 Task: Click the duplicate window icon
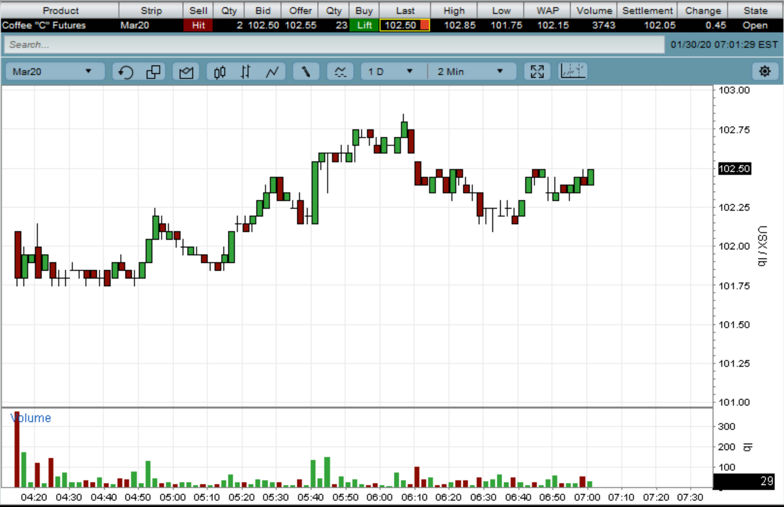click(153, 72)
